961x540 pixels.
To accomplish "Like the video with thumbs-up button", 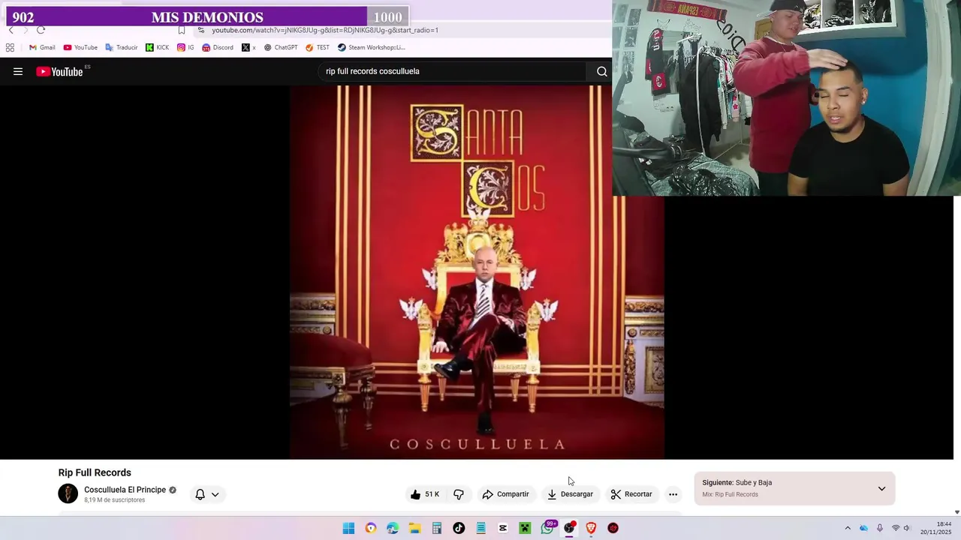I will pos(425,494).
